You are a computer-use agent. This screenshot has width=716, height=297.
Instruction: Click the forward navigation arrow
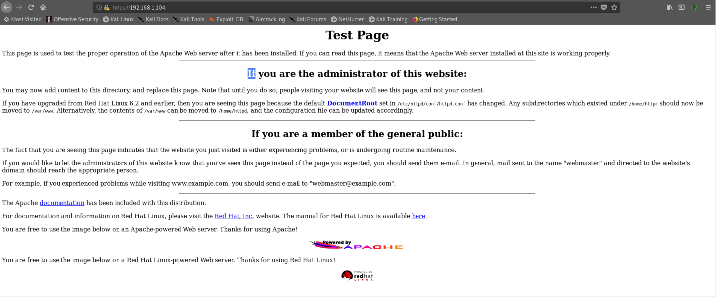pyautogui.click(x=19, y=7)
